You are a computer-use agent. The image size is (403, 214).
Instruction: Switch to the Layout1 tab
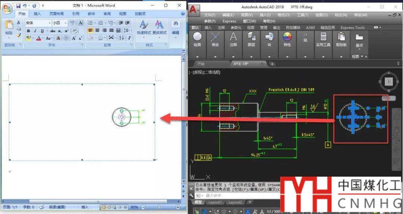215,202
